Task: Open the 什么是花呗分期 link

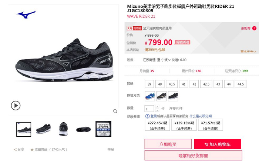Action: [201, 116]
